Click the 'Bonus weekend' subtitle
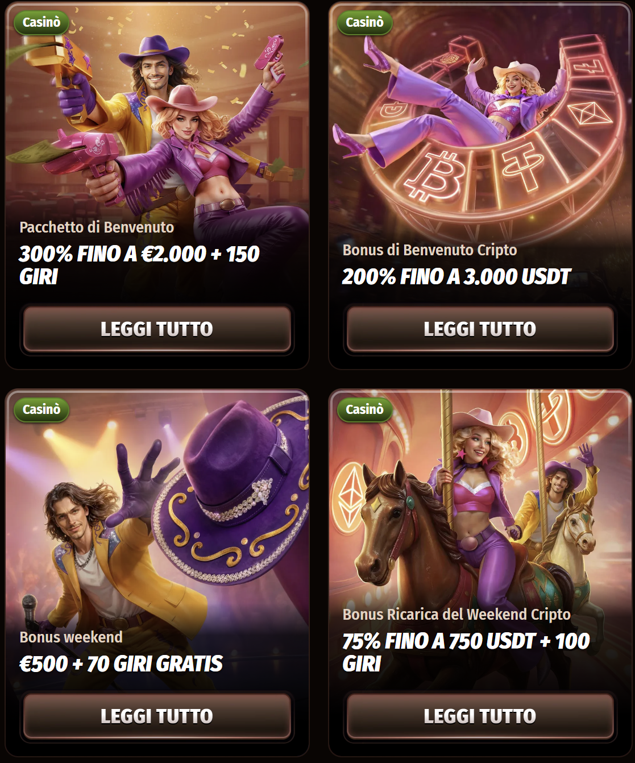This screenshot has width=635, height=763. 71,637
